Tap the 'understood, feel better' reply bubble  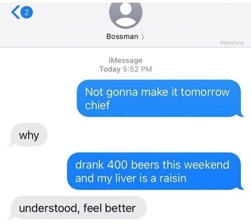78,208
